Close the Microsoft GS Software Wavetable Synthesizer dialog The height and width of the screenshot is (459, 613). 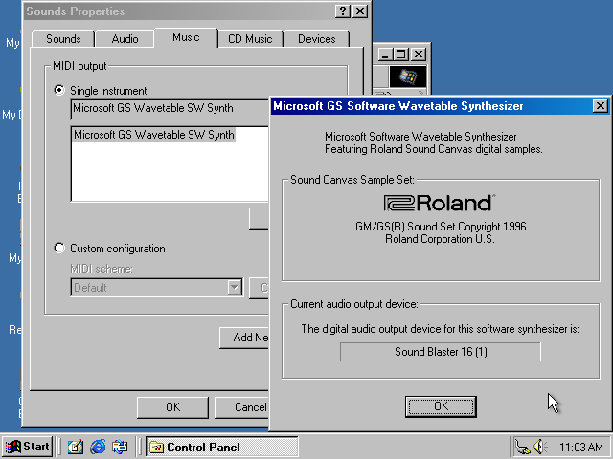[601, 106]
